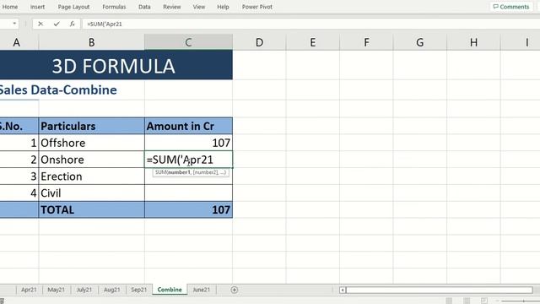Select the Offshore amount cell showing 107
Screen dimensions: 540x304
tap(188, 143)
